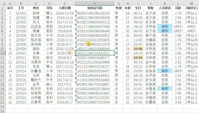Click the 司龄 header cell
The width and height of the screenshot is (199, 113).
coord(178,8)
